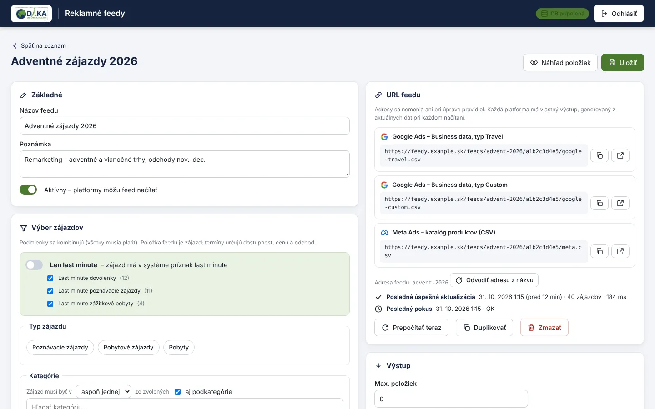Select the Pobyty type chip
Viewport: 655px width, 409px height.
[x=179, y=347]
